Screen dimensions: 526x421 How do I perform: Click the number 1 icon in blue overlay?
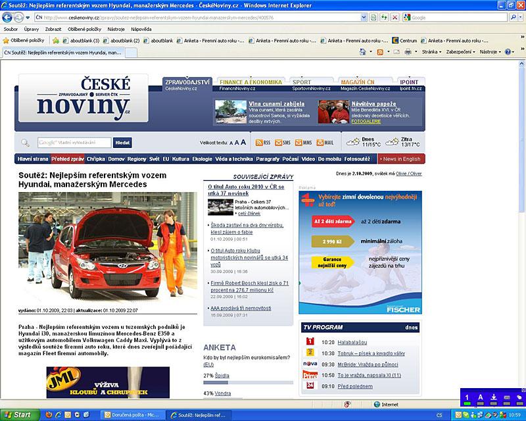click(467, 398)
